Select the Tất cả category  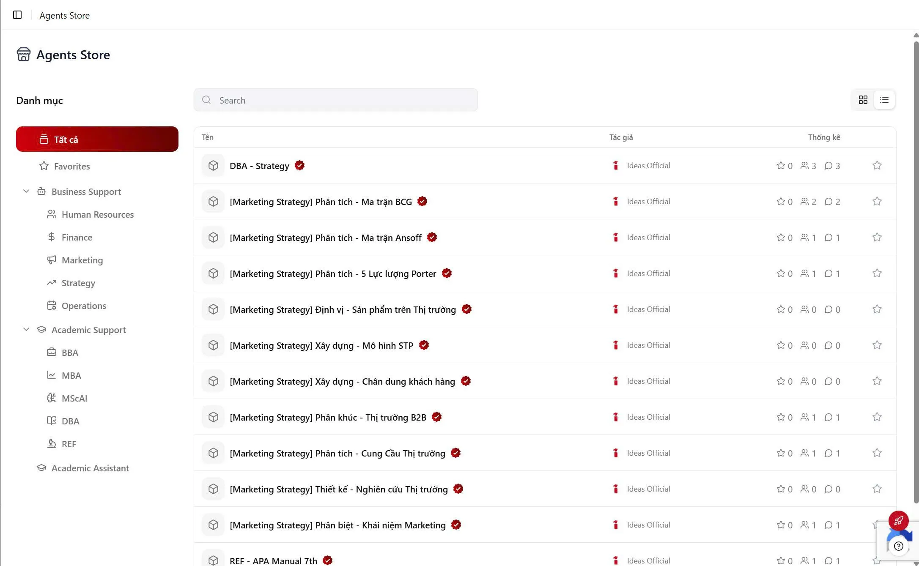coord(97,139)
